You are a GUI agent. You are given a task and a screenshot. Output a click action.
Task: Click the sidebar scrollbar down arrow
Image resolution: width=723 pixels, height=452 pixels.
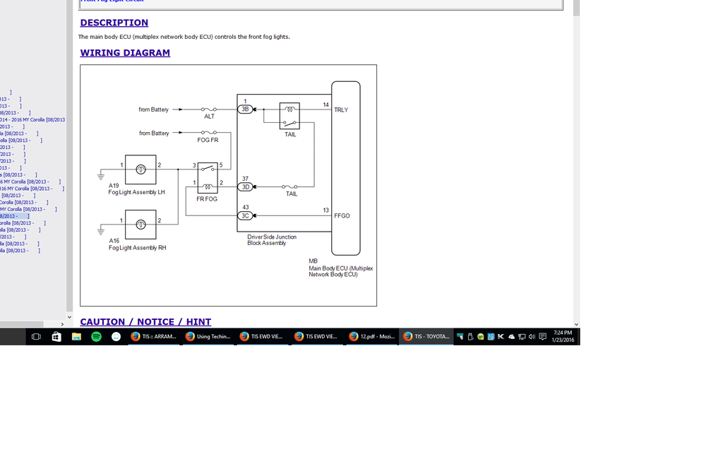[x=69, y=317]
